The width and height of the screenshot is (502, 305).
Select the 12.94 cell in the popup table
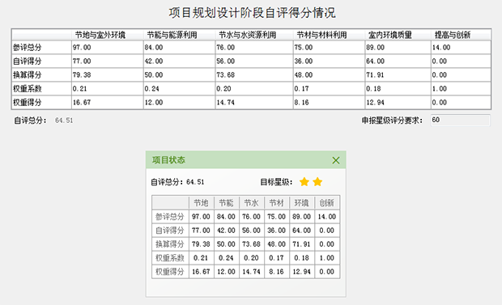tap(302, 272)
